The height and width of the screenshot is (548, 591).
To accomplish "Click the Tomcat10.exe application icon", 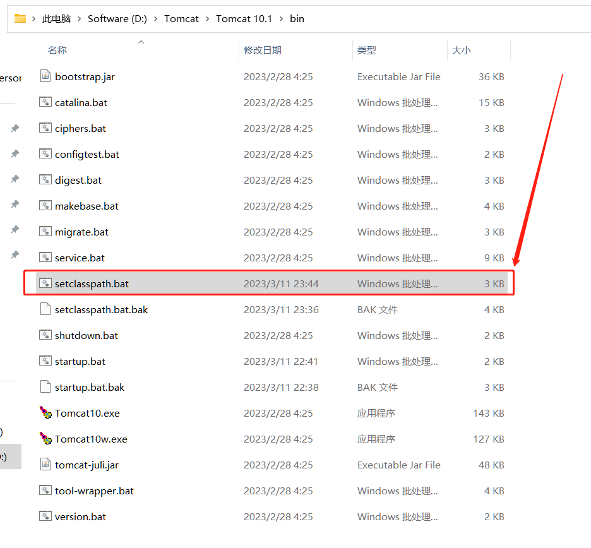I will 45,413.
